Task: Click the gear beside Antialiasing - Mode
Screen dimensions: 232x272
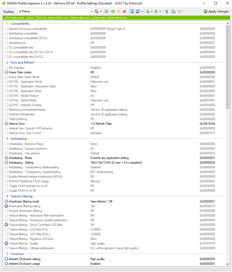Action: point(6,158)
